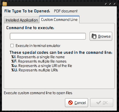Screen dimensions: 119x112
Task: Click the '%U: Represents multiple URIs' line
Action: (x=35, y=70)
